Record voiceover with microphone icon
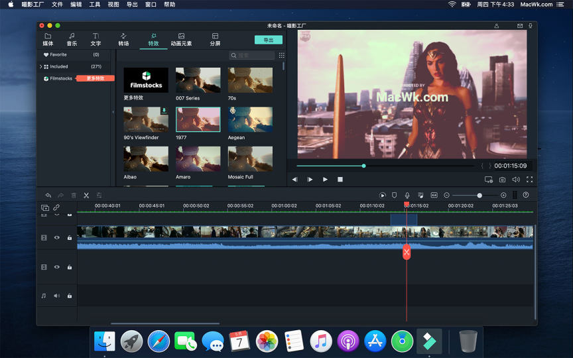 [407, 196]
